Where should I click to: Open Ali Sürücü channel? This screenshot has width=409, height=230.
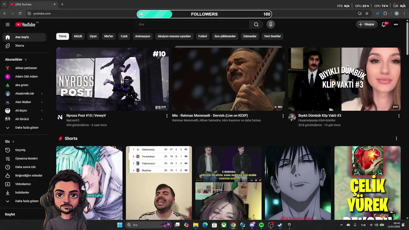(24, 119)
